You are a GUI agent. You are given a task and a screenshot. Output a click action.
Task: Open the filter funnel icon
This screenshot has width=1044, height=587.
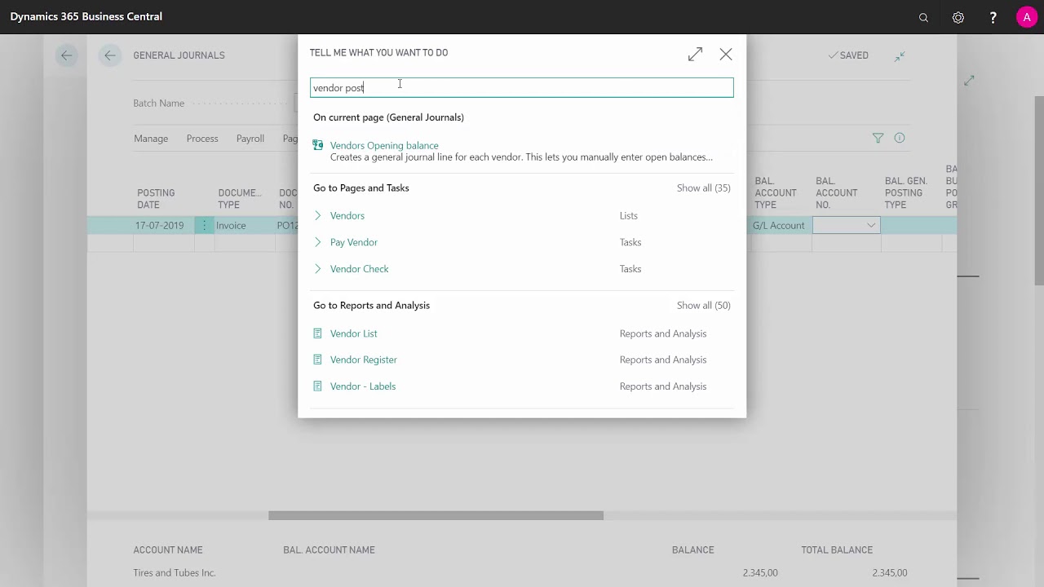tap(878, 138)
